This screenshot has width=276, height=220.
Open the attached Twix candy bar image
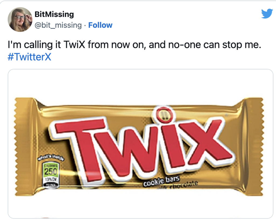[x=140, y=144]
